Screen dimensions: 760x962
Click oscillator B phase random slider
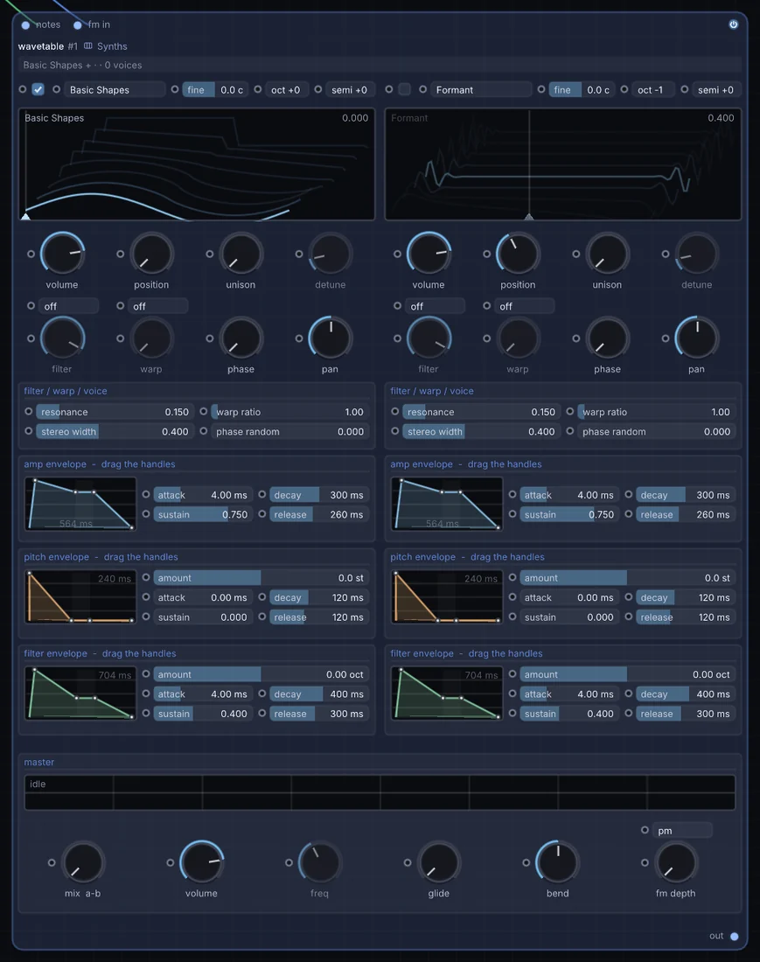tap(656, 432)
